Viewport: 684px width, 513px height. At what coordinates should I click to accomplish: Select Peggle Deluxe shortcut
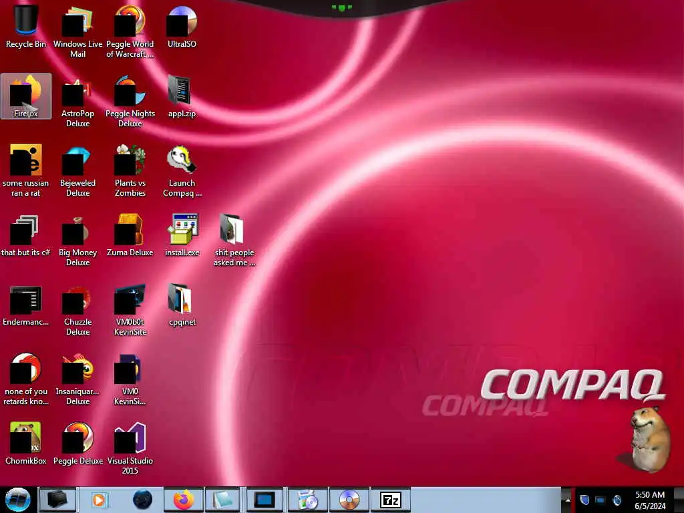[x=77, y=444]
